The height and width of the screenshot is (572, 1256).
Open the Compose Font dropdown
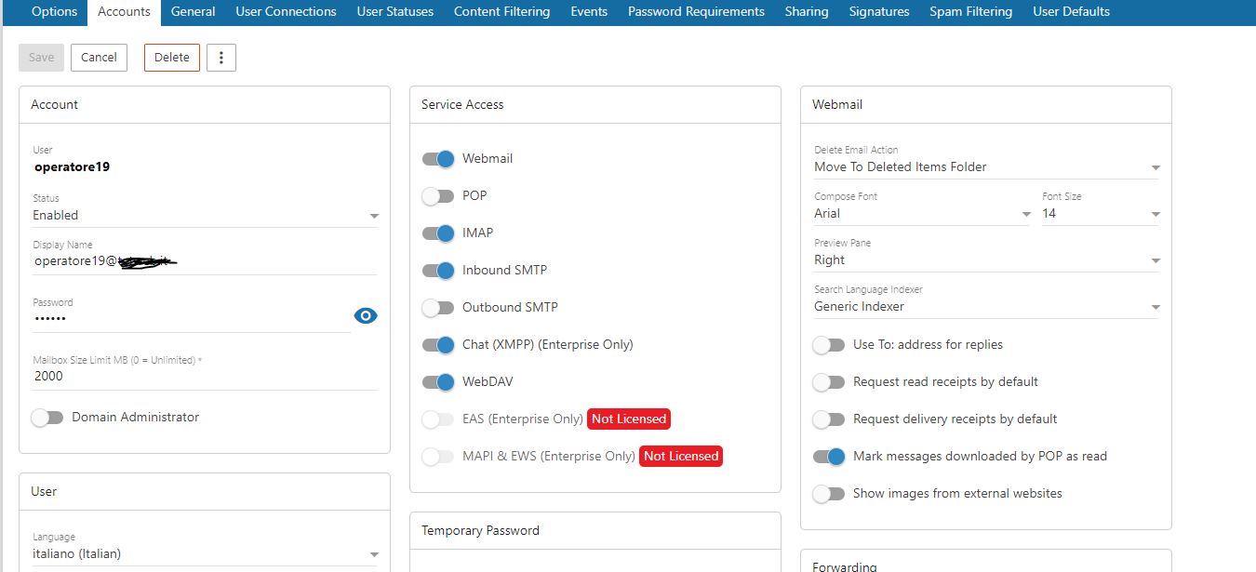(921, 214)
